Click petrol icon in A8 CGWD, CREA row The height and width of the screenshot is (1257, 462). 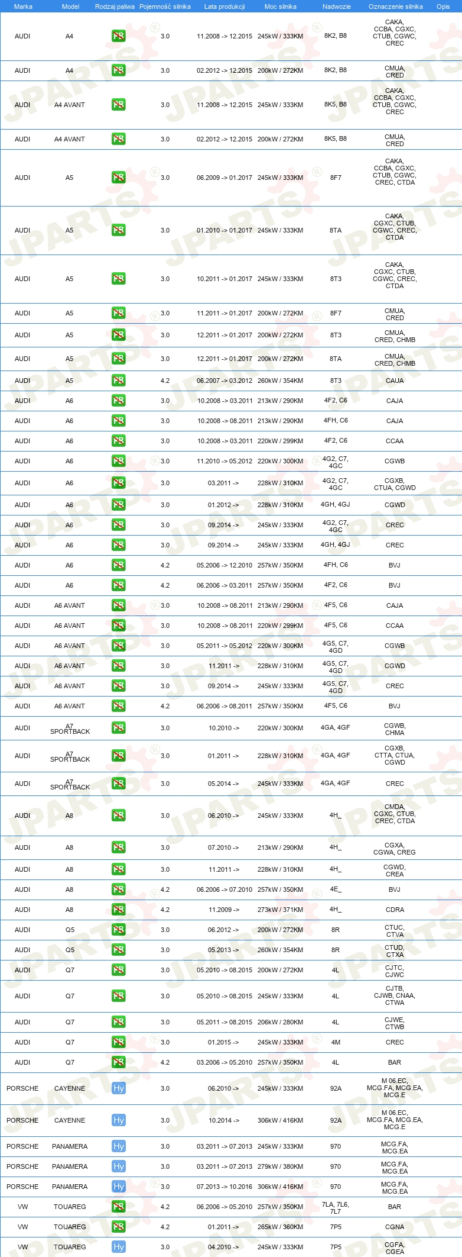pyautogui.click(x=118, y=869)
